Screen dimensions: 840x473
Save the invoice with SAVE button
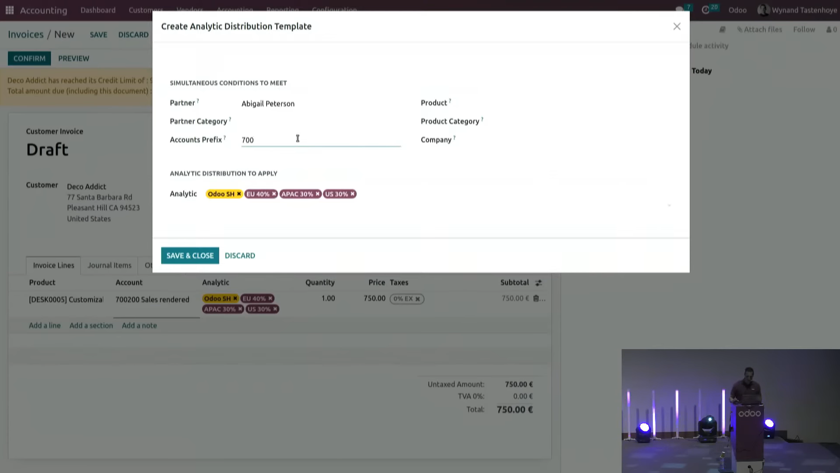click(x=98, y=35)
